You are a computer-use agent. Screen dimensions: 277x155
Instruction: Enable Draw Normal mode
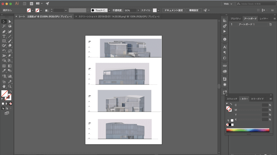[x=3, y=108]
